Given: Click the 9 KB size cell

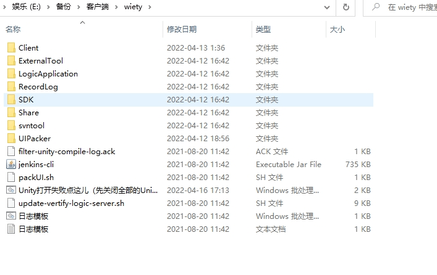Looking at the screenshot, I should click(x=362, y=203).
